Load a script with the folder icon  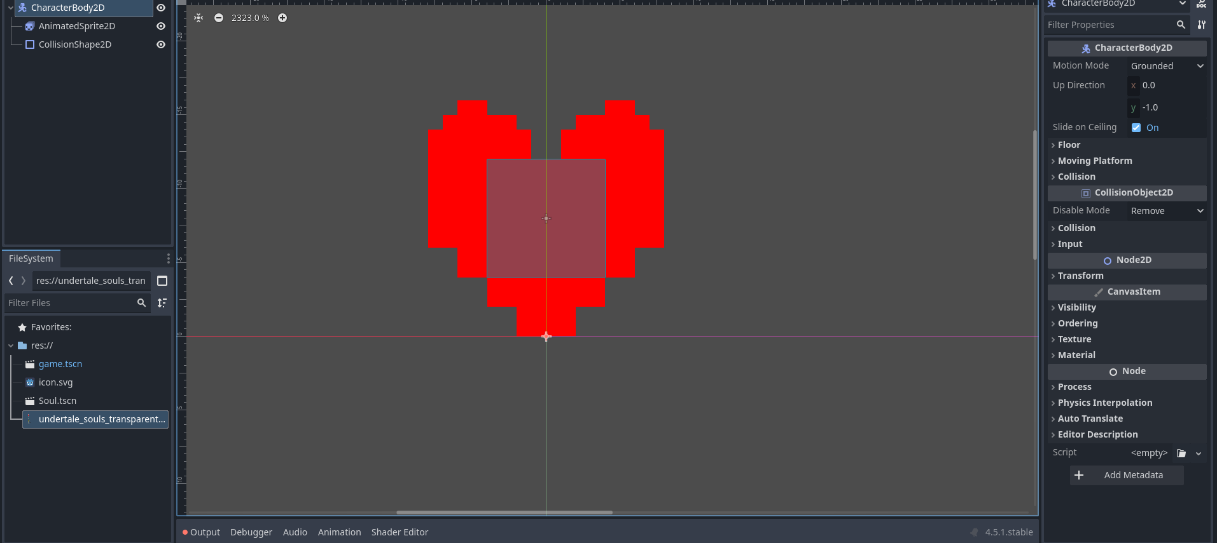point(1181,453)
